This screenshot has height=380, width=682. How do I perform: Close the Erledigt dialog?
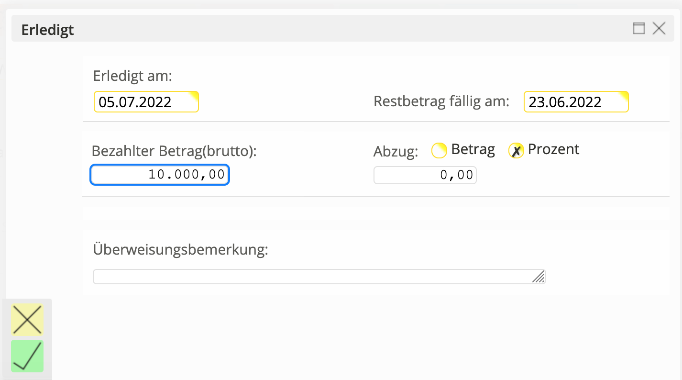pyautogui.click(x=659, y=28)
